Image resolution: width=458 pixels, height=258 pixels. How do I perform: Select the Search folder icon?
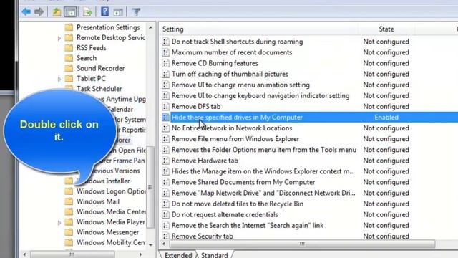(x=69, y=58)
